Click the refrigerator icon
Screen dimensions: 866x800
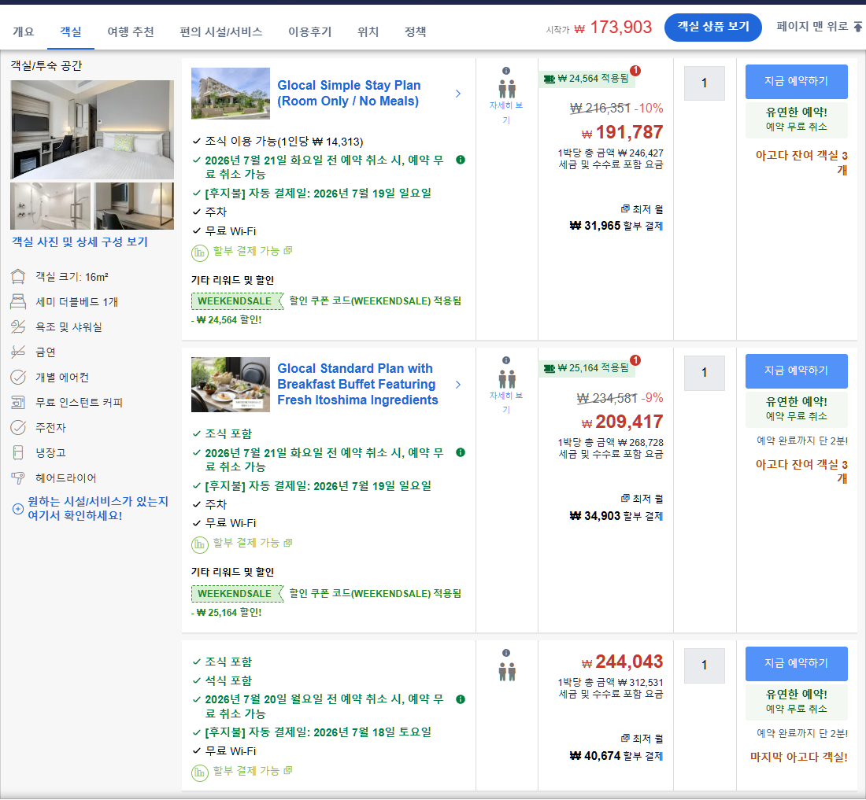click(18, 452)
